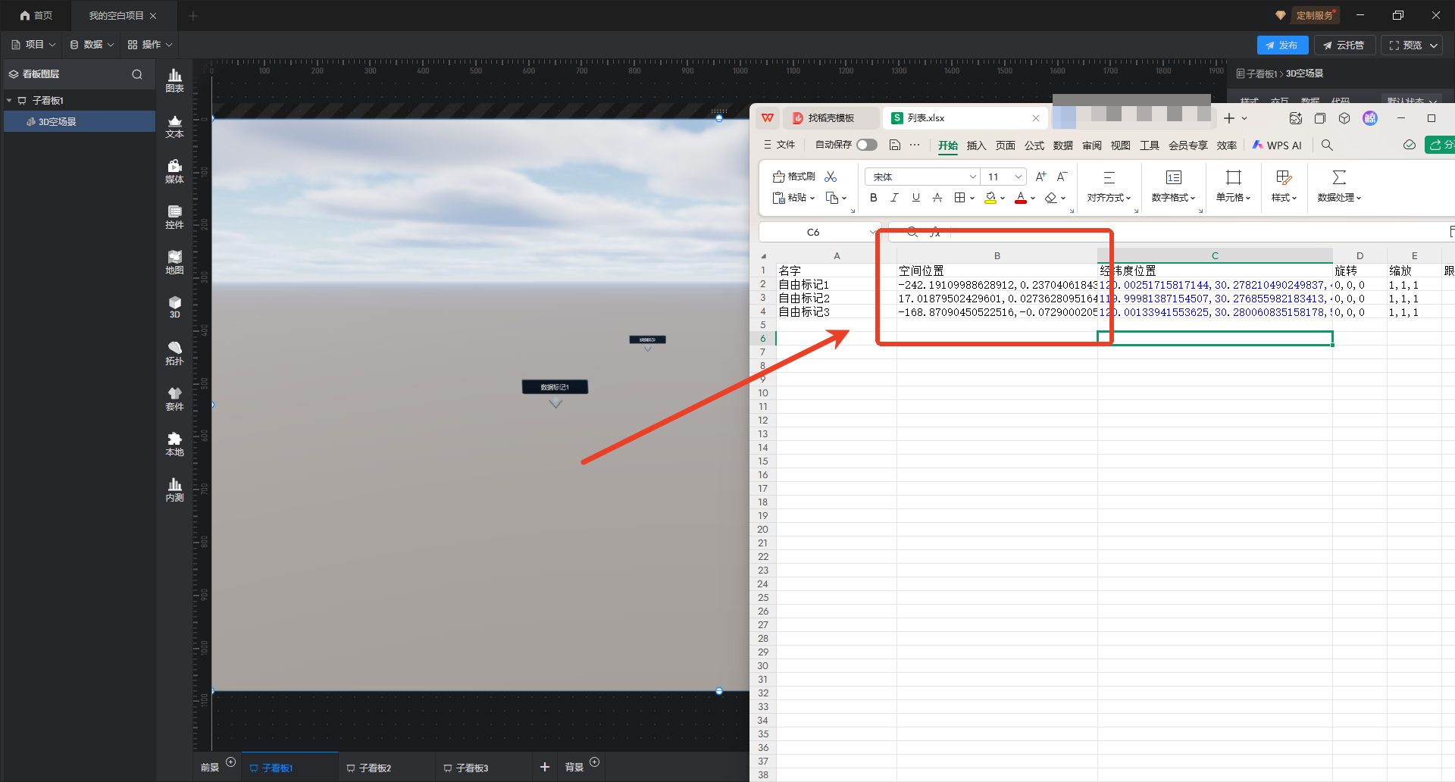Screen dimensions: 1455x782
Task: Click the cut scissors icon in WPS
Action: click(831, 177)
